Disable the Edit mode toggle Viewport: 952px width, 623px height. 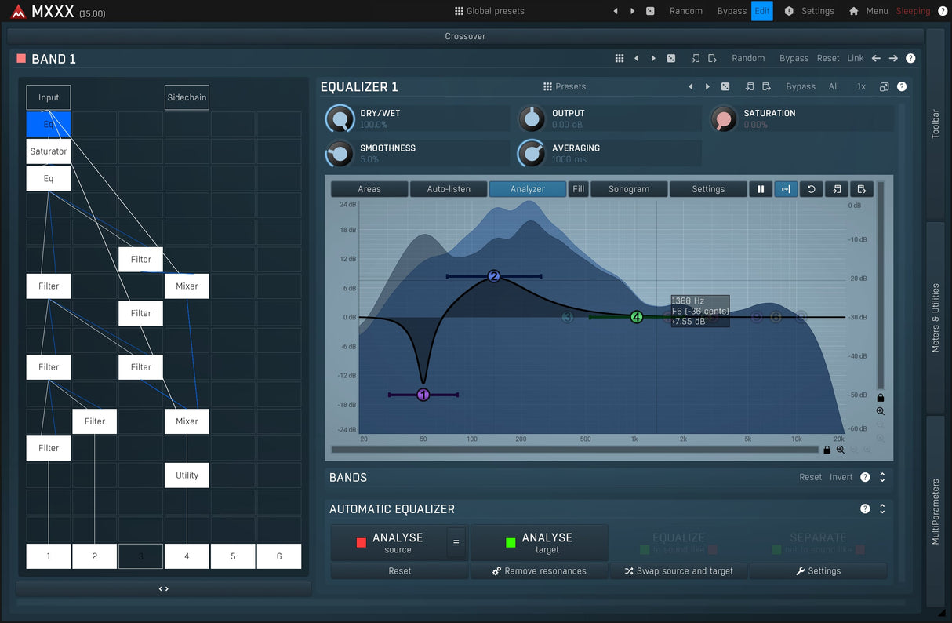pyautogui.click(x=761, y=11)
